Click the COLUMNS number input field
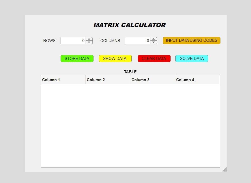 pyautogui.click(x=138, y=41)
